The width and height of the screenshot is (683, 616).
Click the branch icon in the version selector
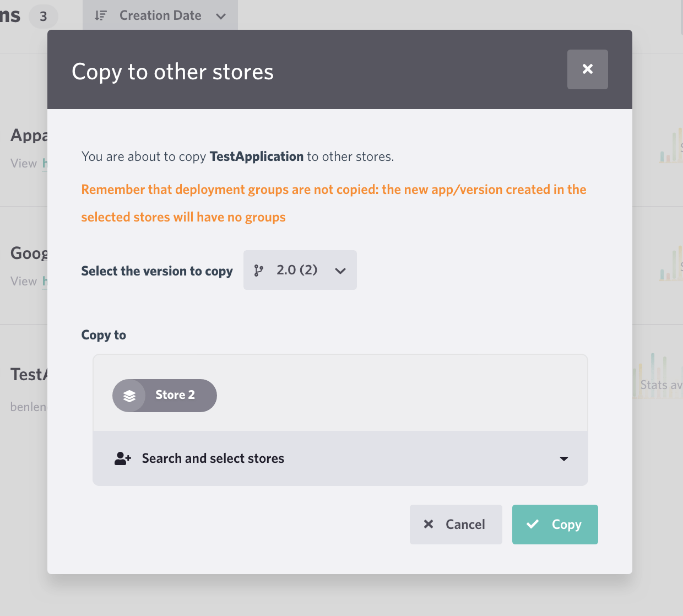pos(258,270)
